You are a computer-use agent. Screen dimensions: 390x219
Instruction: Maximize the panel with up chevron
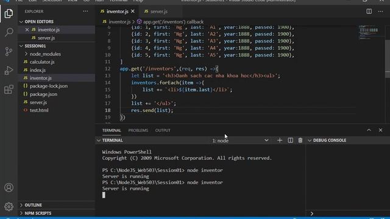[x=369, y=130]
